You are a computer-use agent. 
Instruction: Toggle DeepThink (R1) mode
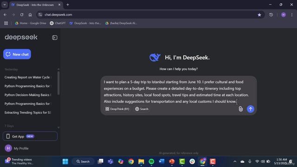point(117,109)
